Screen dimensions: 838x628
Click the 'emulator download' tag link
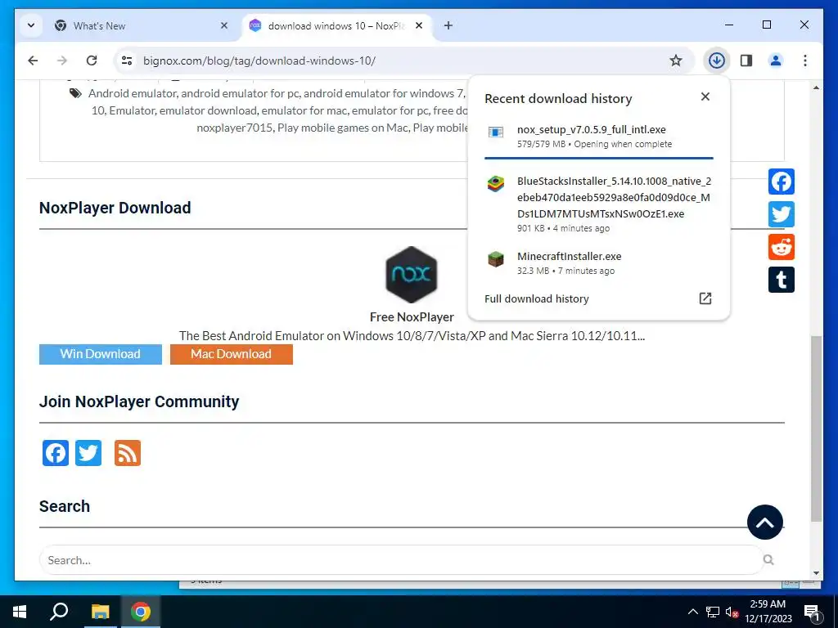(208, 110)
